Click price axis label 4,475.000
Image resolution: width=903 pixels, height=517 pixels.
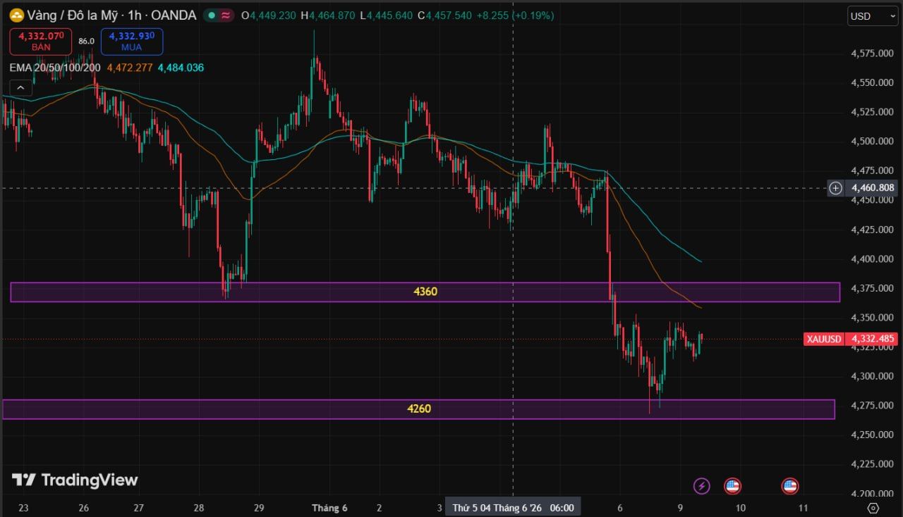873,170
